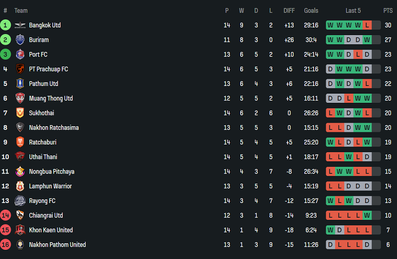Click the Last 5 column header
Screen dimensions: 397x259
[x=353, y=11]
